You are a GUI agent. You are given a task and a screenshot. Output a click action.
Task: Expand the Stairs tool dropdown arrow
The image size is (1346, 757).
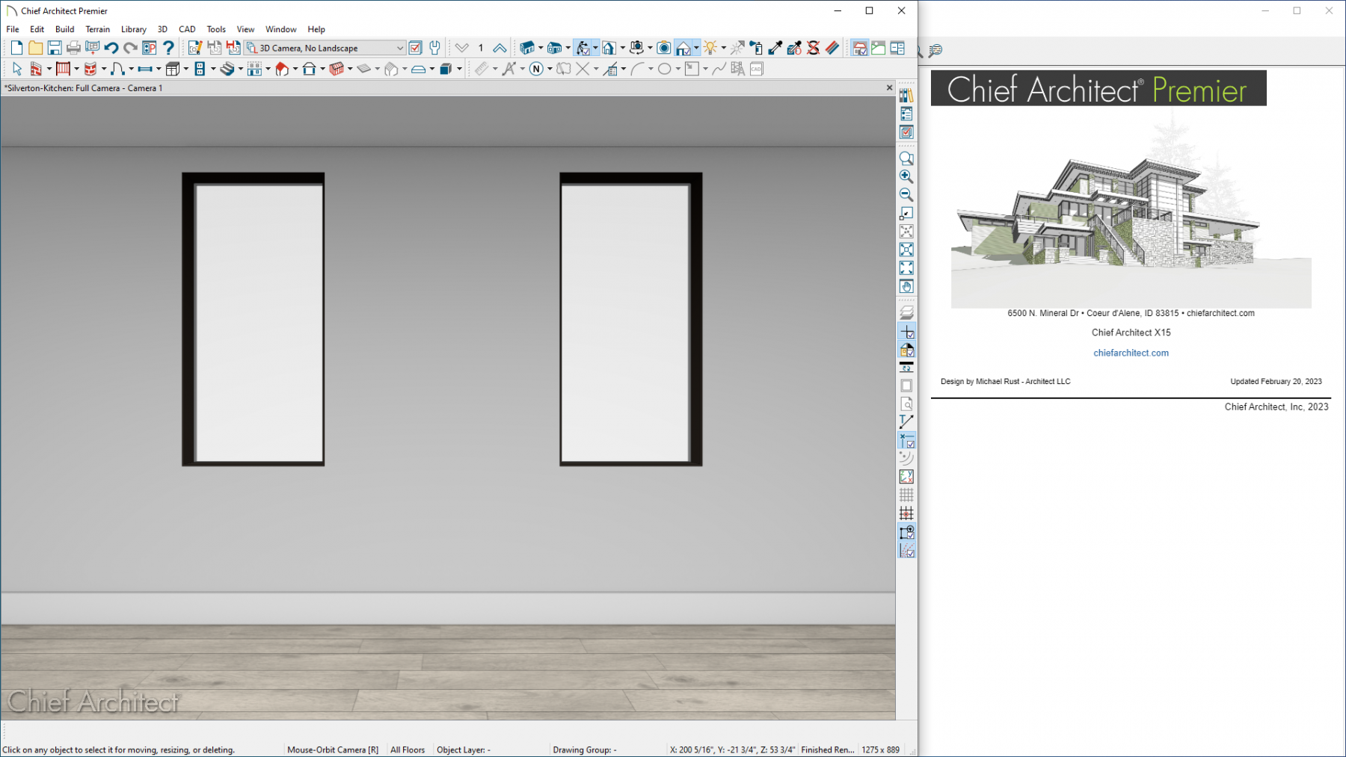(x=240, y=69)
